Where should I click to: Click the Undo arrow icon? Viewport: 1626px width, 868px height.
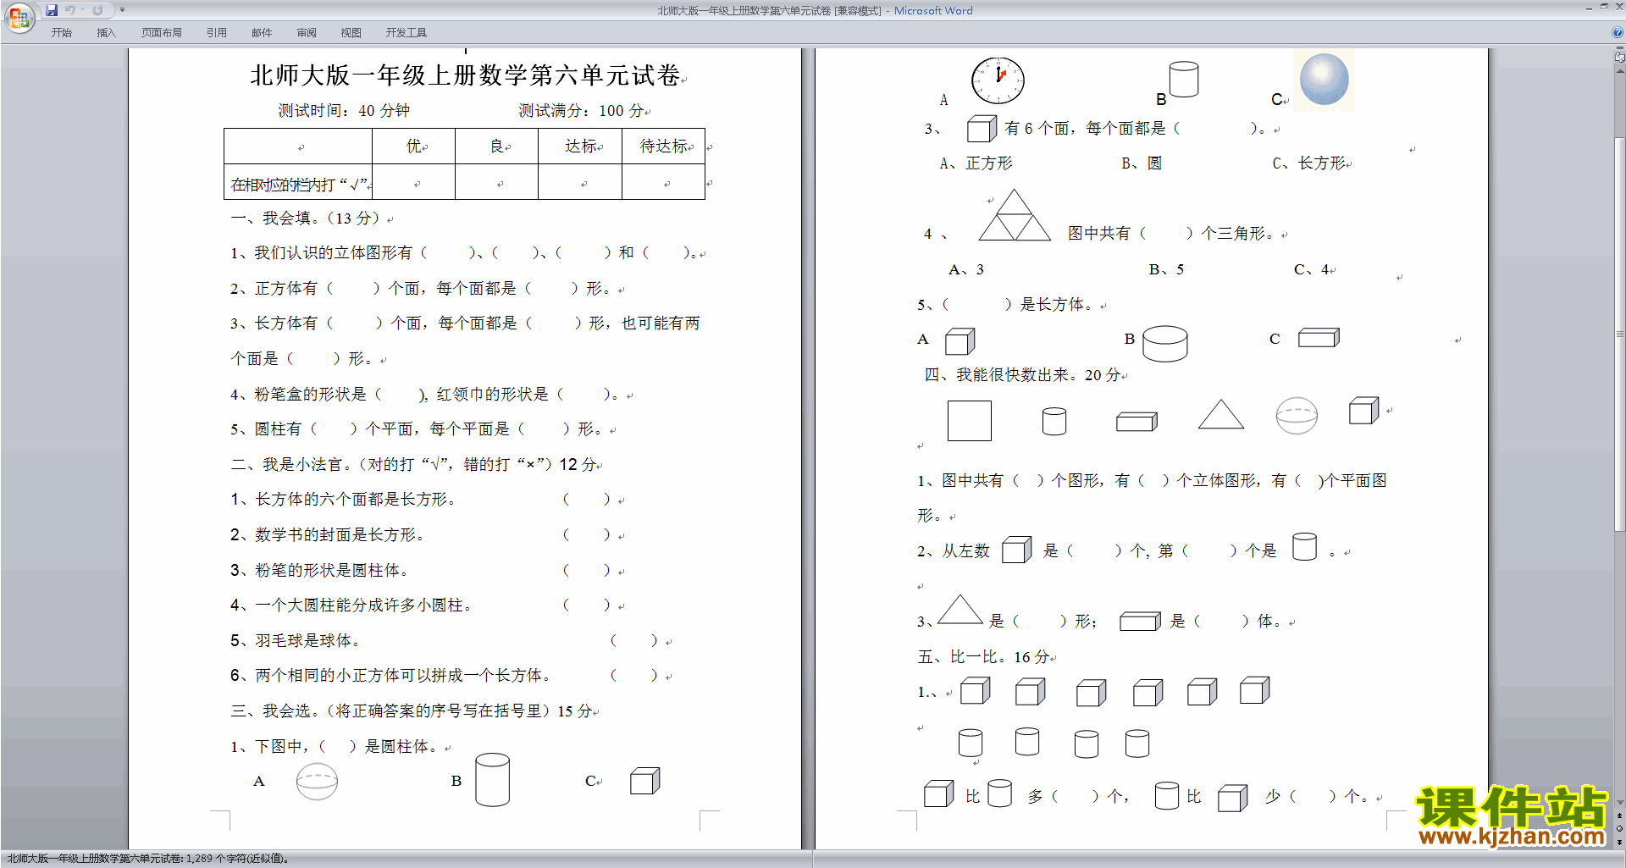(70, 10)
